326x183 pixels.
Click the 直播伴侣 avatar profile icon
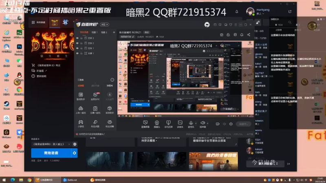coord(207,25)
